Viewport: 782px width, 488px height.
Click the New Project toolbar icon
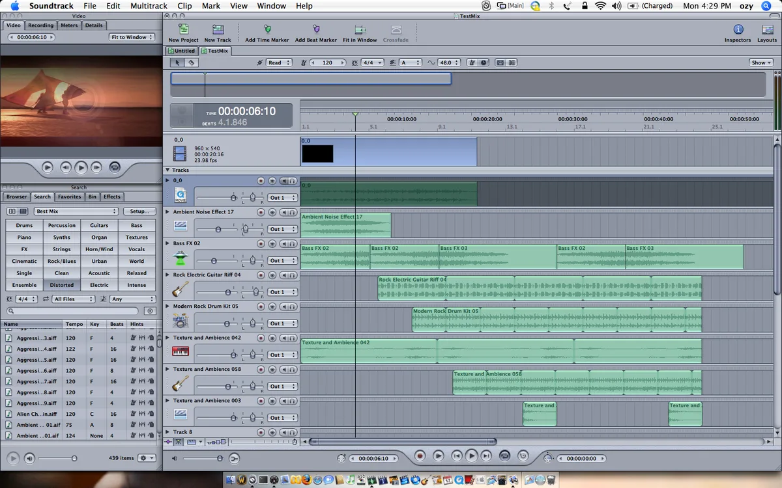tap(183, 30)
